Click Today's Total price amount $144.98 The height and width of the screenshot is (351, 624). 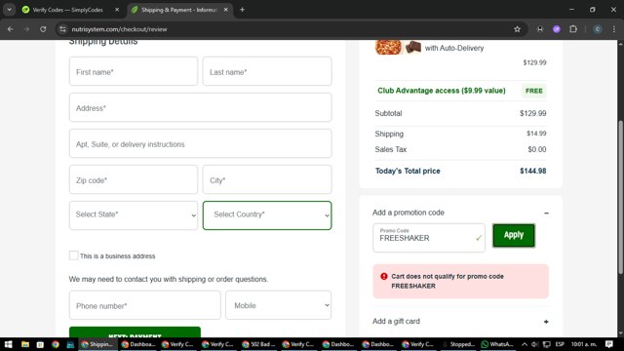pyautogui.click(x=533, y=171)
